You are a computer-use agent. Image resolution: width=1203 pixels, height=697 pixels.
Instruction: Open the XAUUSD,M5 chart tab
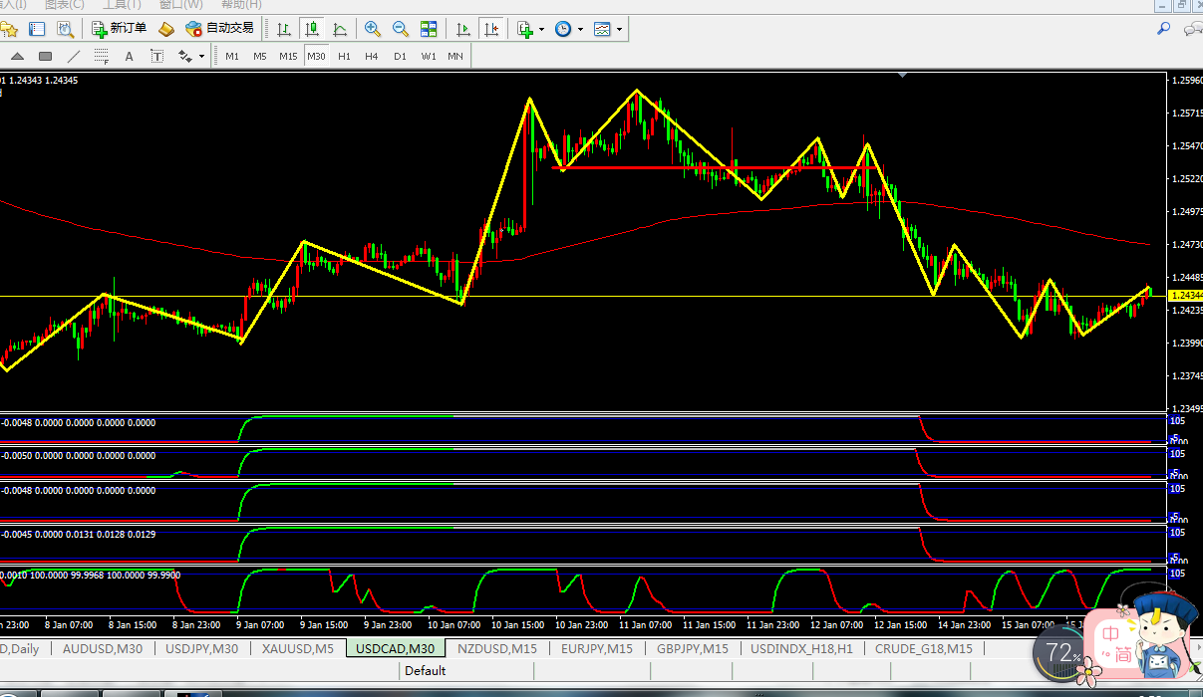[x=297, y=648]
